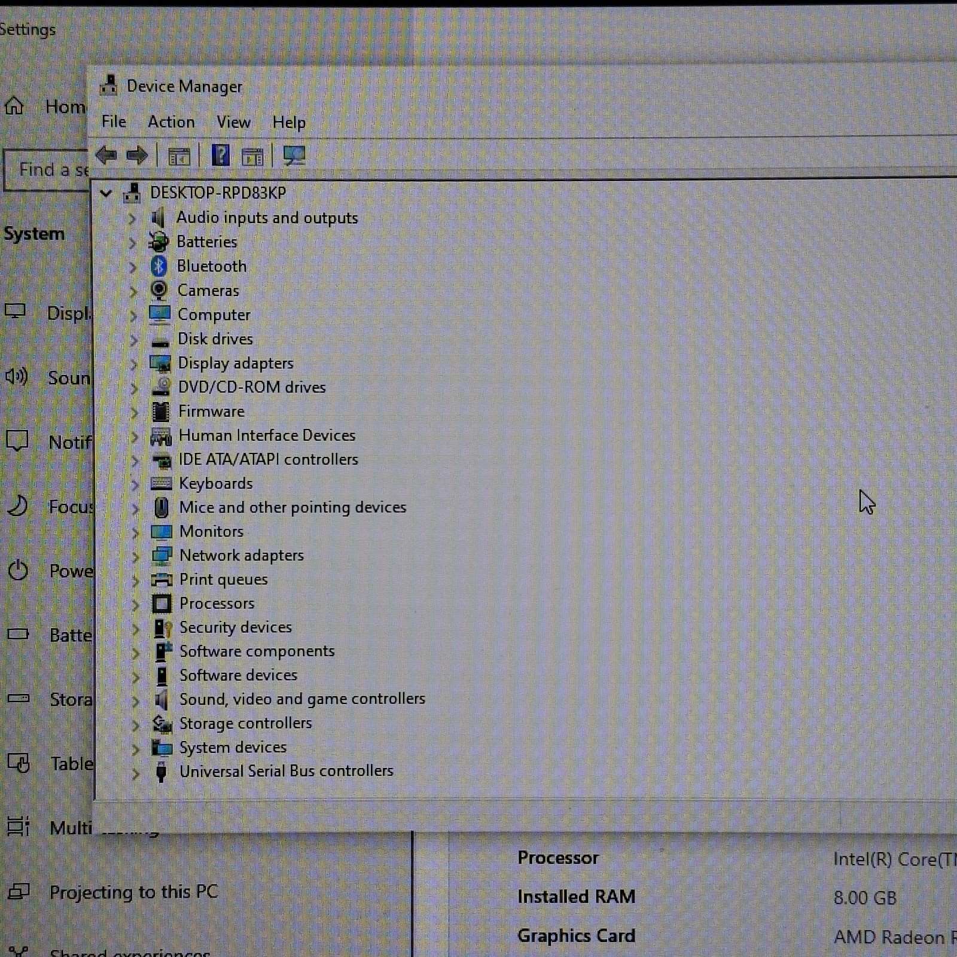Select the Computer category icon
The height and width of the screenshot is (957, 957).
[160, 315]
